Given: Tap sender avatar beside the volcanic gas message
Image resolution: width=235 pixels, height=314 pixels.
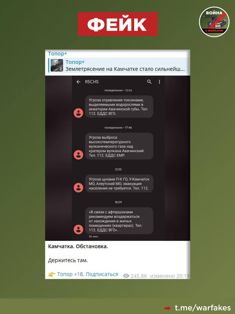Looking at the screenshot, I should [x=78, y=155].
